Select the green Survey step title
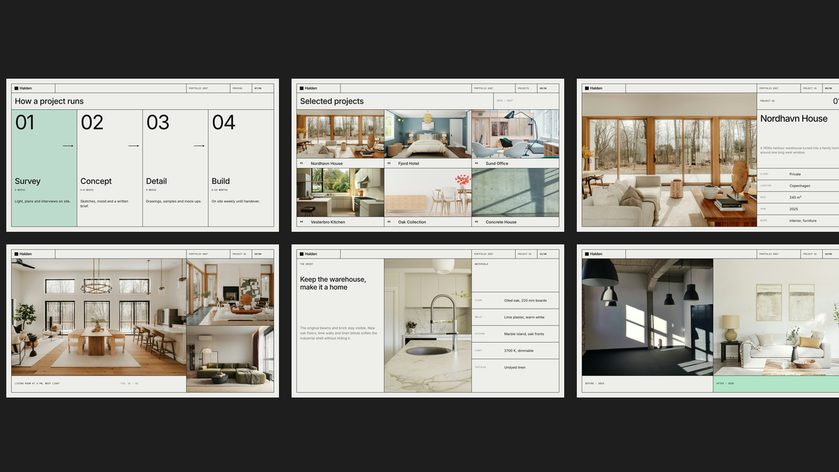 [27, 181]
